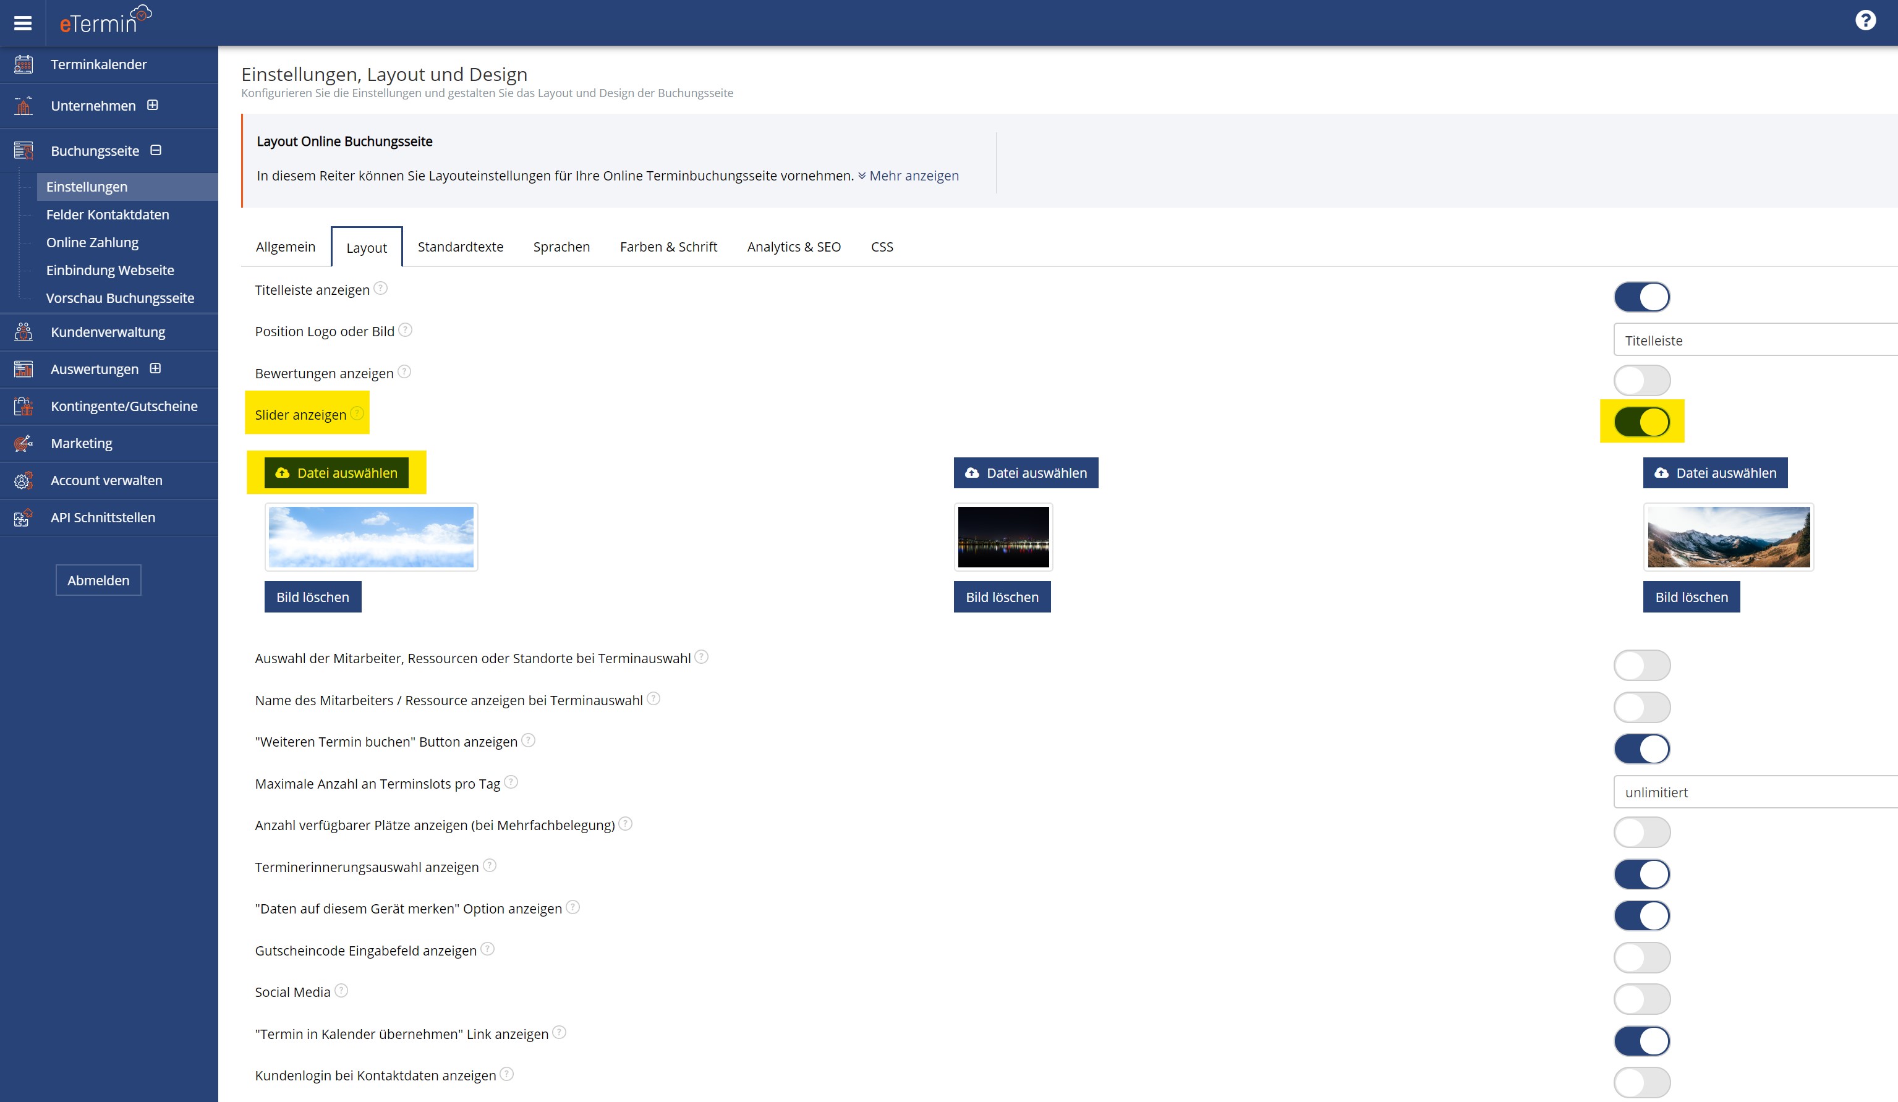Expand info text via Mehr anzeigen
This screenshot has height=1102, width=1898.
pyautogui.click(x=908, y=176)
